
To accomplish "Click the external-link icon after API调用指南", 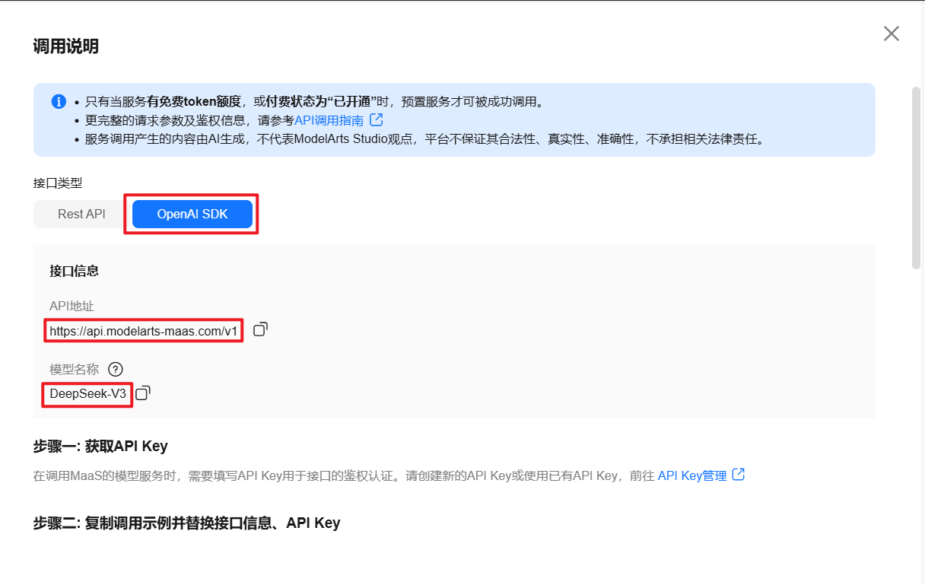I will [x=376, y=119].
